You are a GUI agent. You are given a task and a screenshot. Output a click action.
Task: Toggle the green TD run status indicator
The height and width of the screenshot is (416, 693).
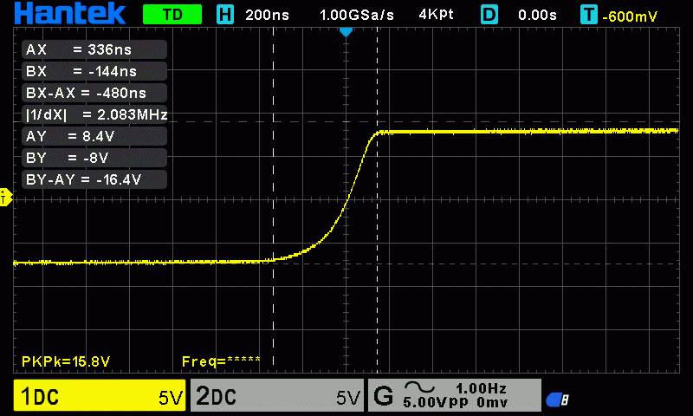(172, 15)
